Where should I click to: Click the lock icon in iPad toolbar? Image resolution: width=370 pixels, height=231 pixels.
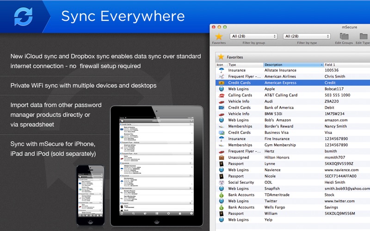click(x=179, y=213)
